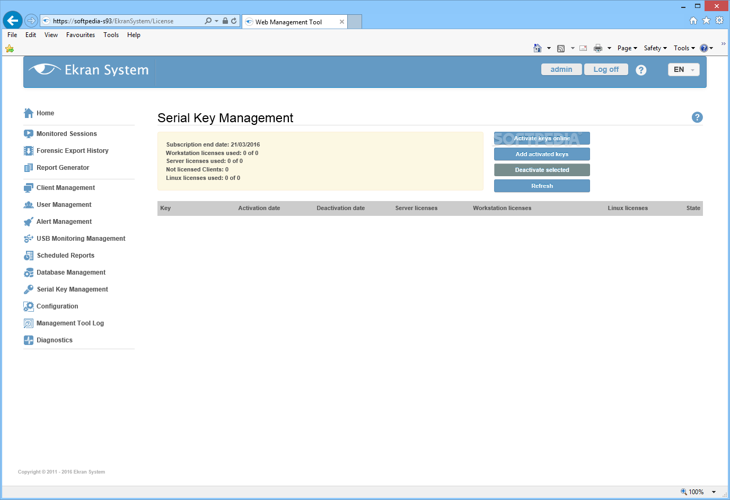Click the Report Generator icon

29,168
